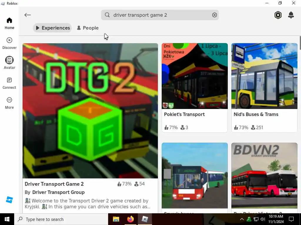The image size is (301, 225).
Task: Open the network icon in tray
Action: coord(256,219)
